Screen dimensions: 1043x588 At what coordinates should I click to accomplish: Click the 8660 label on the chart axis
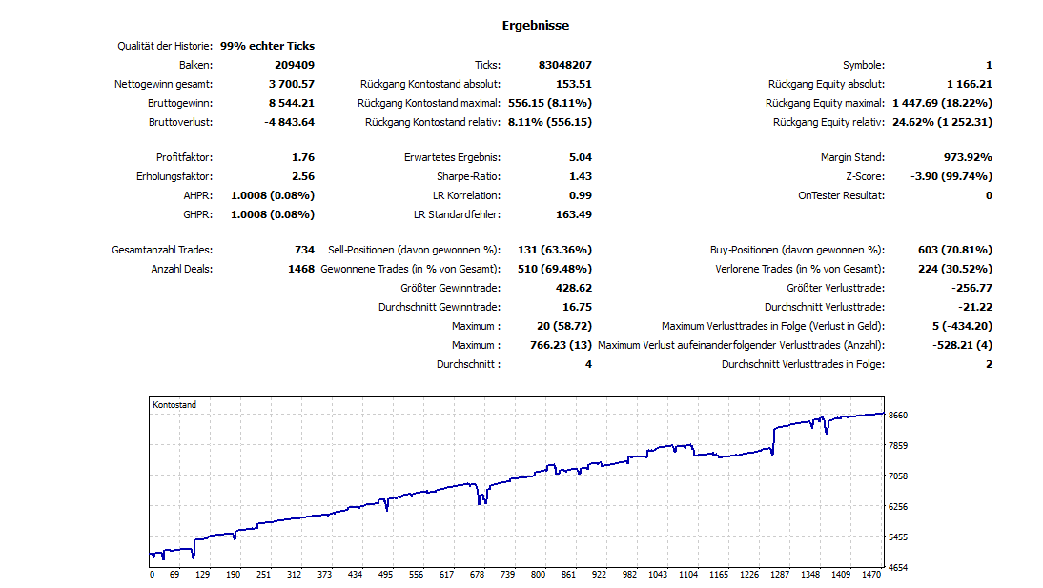tap(899, 416)
